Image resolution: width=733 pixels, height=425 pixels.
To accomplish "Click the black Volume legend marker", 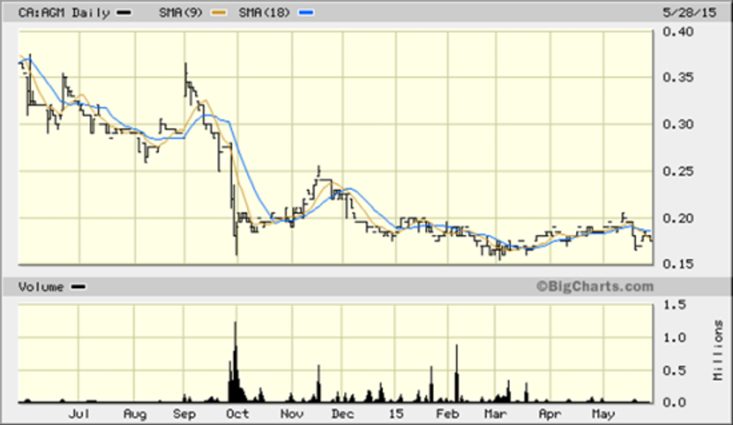I will pos(78,287).
